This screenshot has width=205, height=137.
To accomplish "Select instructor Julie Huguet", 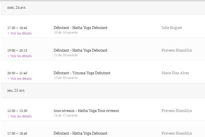I will pyautogui.click(x=172, y=28).
